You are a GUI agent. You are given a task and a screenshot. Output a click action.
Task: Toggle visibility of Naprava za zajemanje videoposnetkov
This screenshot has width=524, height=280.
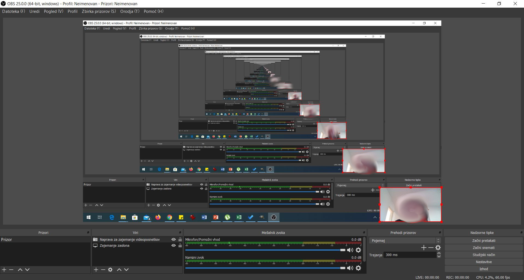coord(173,239)
